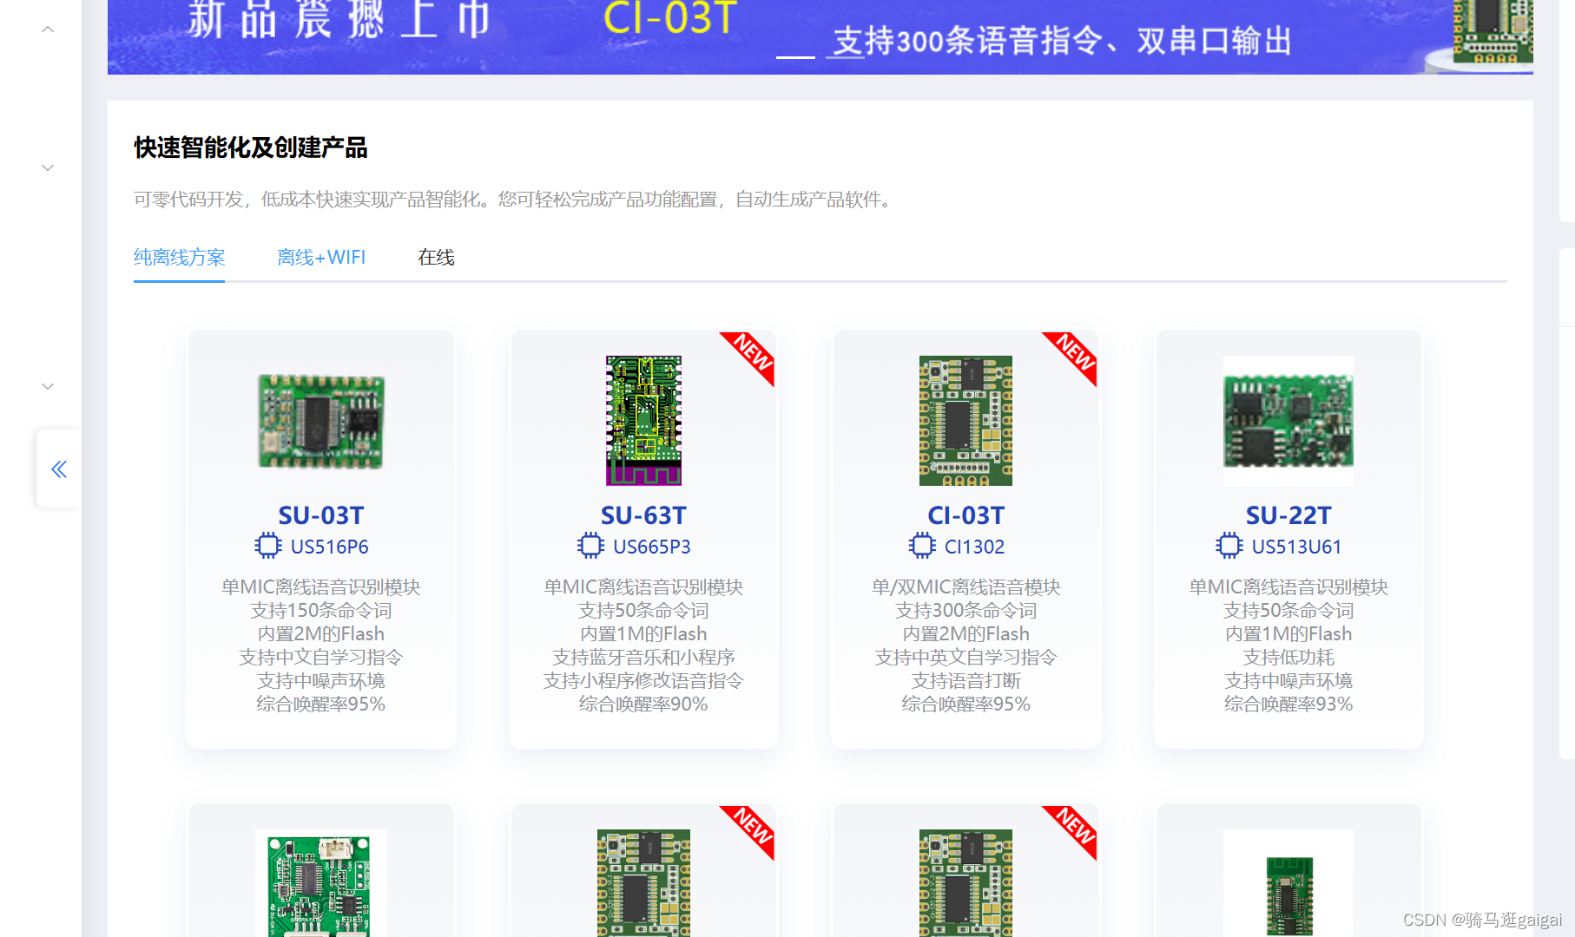Viewport: 1575px width, 937px height.
Task: Click the chip icon beside US513U61
Action: pyautogui.click(x=1229, y=546)
